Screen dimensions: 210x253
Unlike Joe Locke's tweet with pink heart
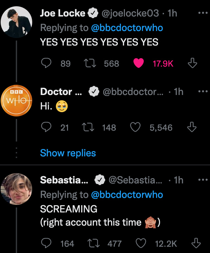coord(139,63)
